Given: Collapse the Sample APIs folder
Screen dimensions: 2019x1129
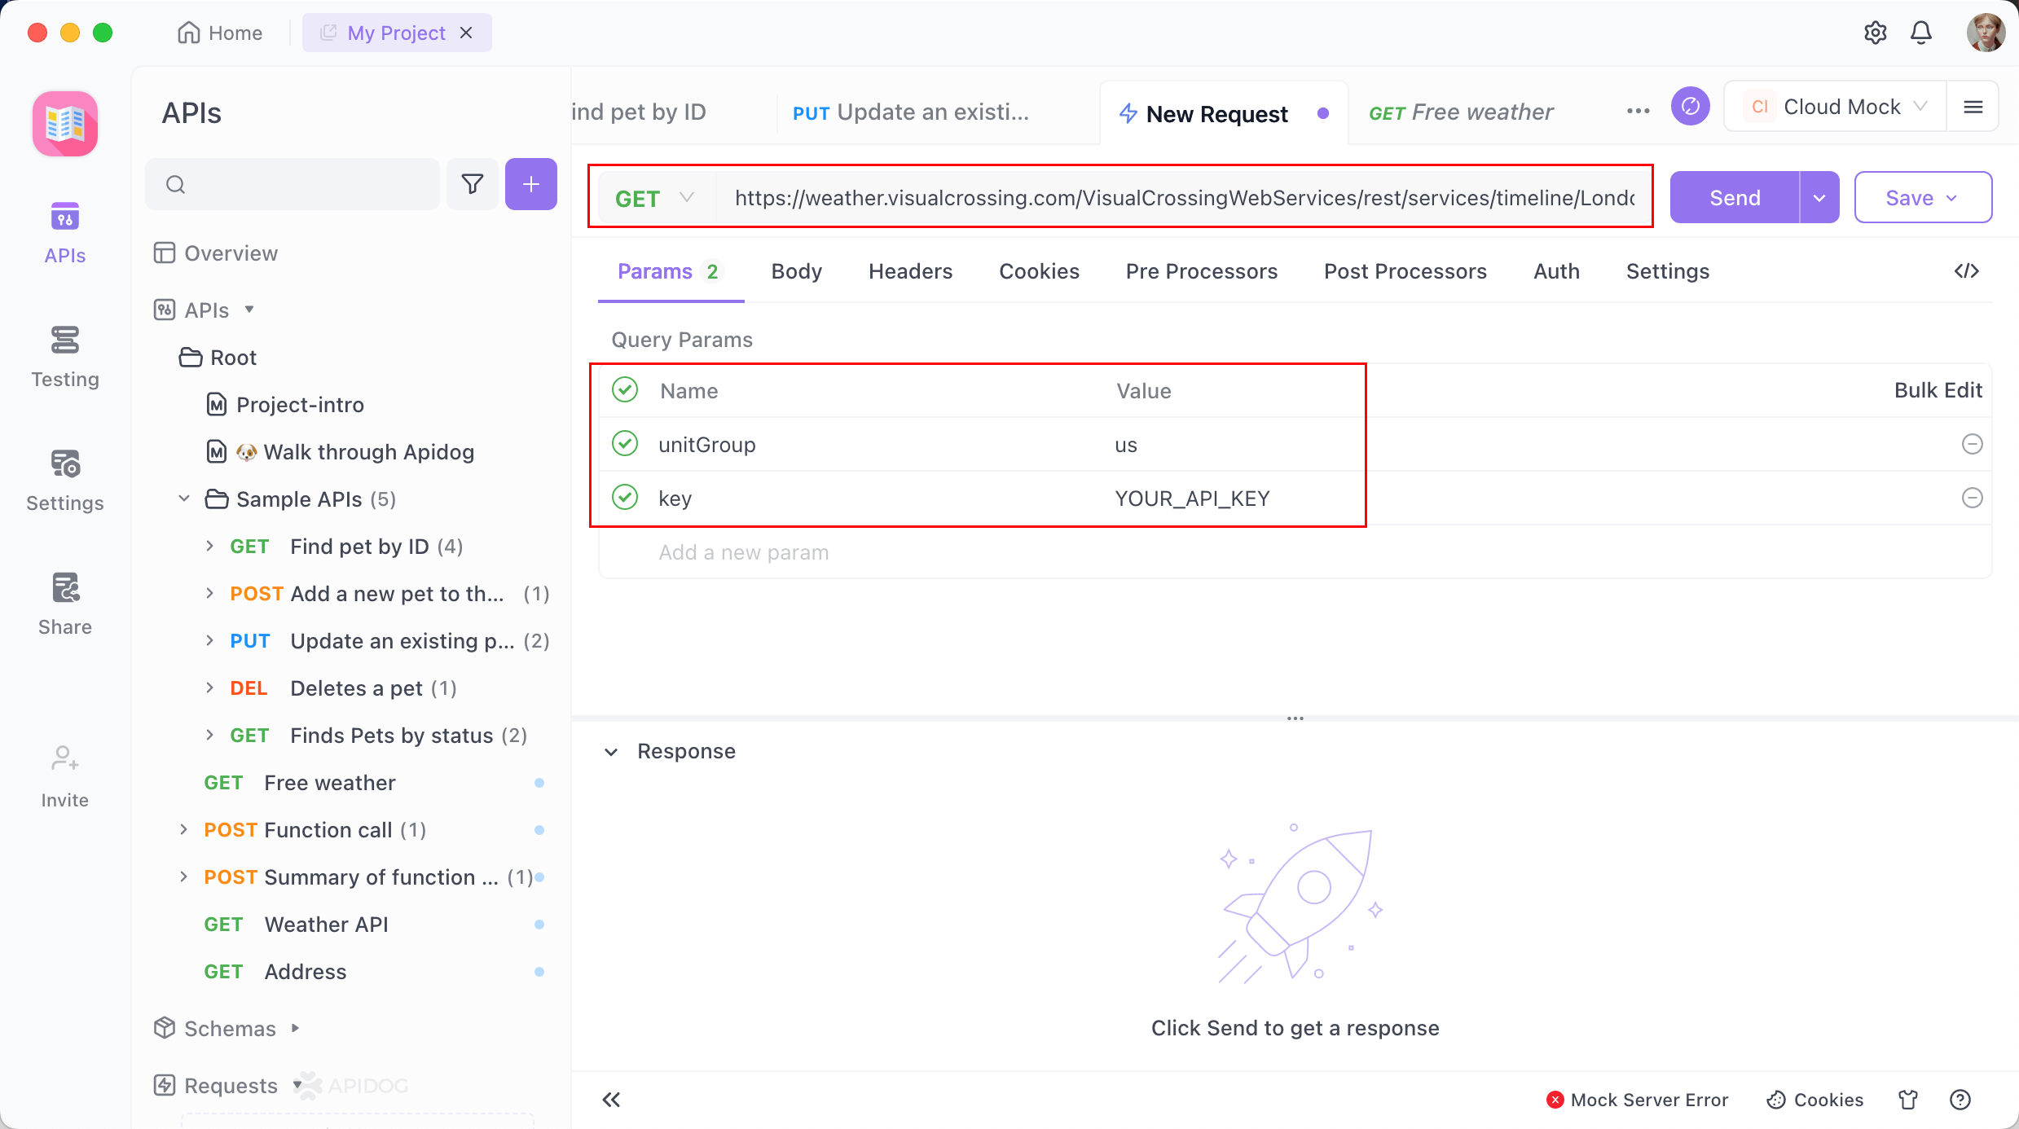Looking at the screenshot, I should point(184,499).
